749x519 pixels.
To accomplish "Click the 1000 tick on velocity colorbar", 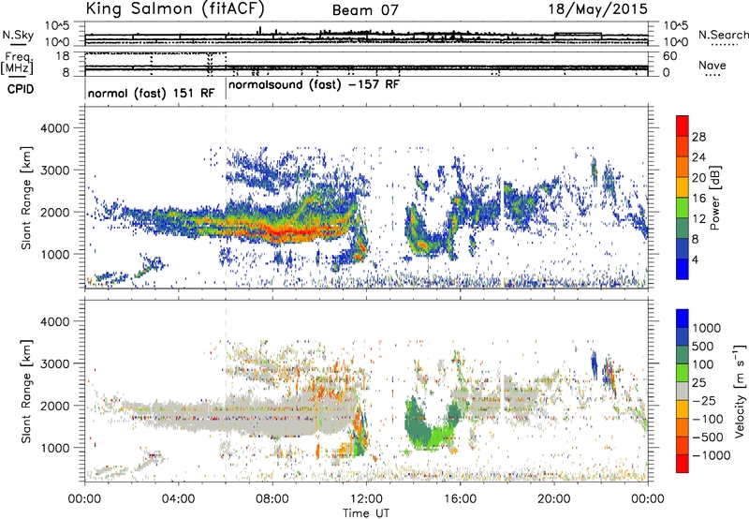I will (x=706, y=328).
